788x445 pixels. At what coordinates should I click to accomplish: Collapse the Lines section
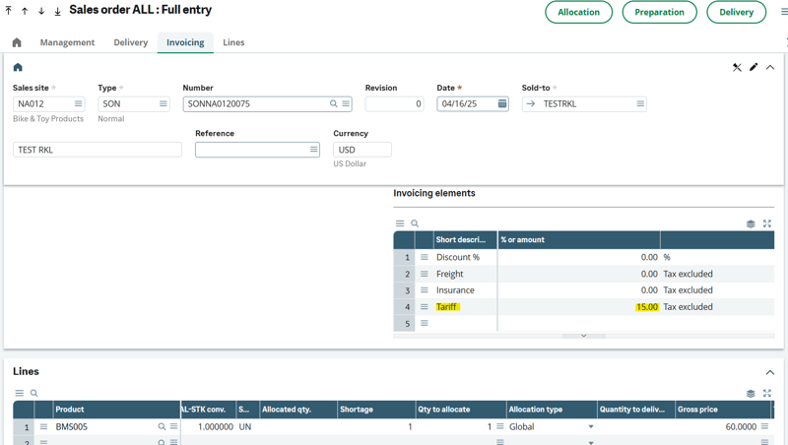click(x=770, y=372)
